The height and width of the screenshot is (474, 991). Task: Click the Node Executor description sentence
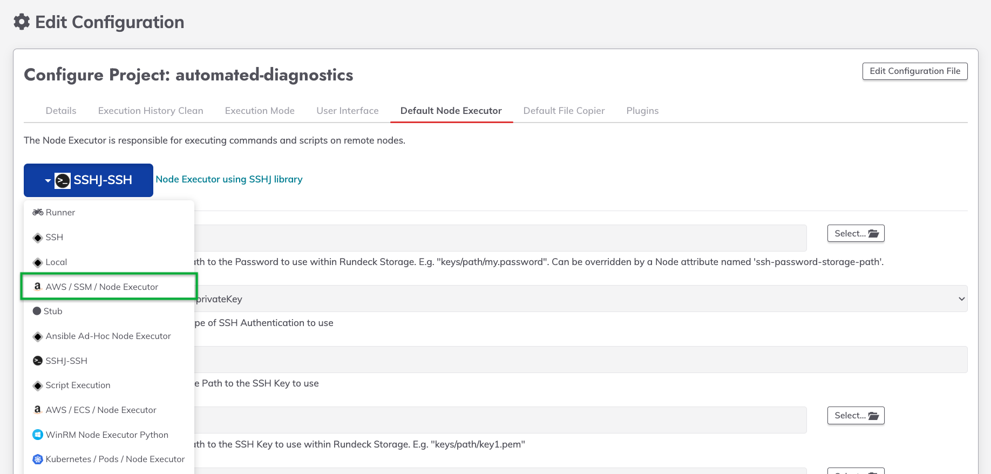coord(214,140)
